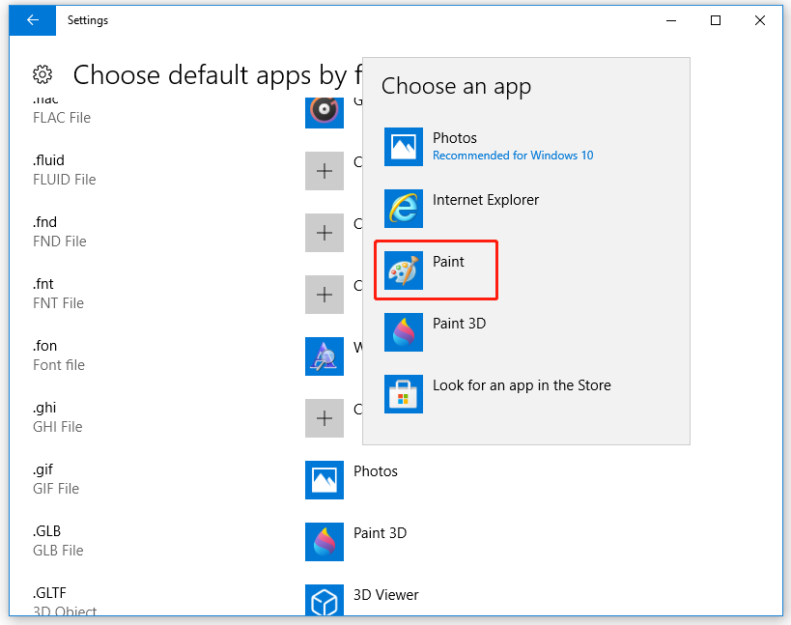Image resolution: width=791 pixels, height=625 pixels.
Task: Click the .fnd extension text
Action: [x=44, y=222]
